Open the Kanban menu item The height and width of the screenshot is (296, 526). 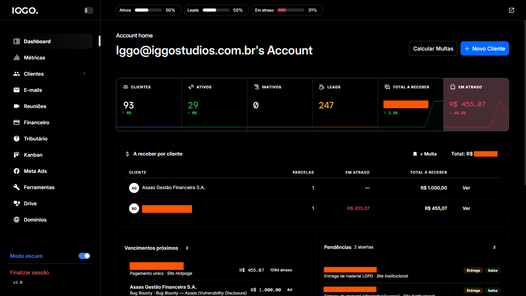pos(50,155)
